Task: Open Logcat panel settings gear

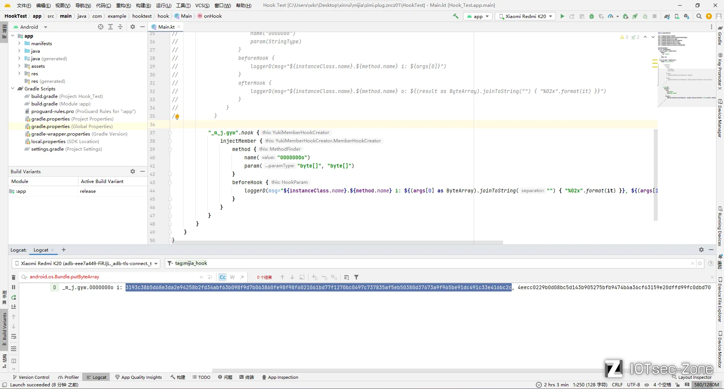Action: click(x=701, y=250)
